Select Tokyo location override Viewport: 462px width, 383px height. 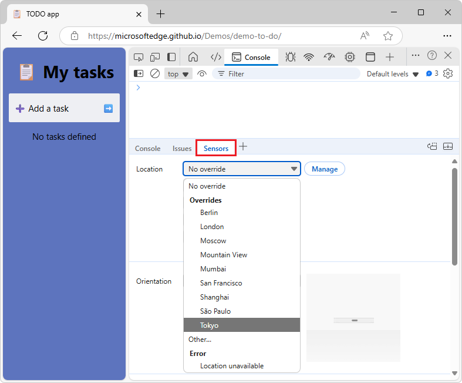tap(242, 325)
